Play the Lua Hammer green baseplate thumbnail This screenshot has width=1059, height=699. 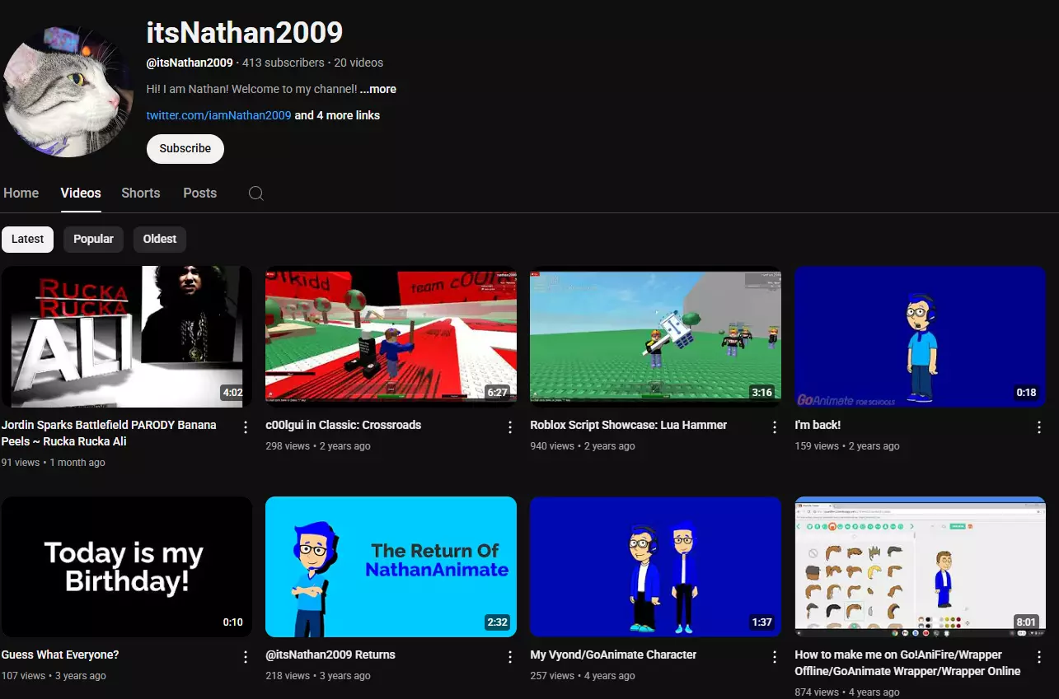656,337
